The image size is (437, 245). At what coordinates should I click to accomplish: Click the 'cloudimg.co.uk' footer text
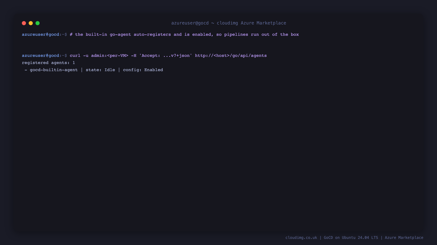(301, 238)
